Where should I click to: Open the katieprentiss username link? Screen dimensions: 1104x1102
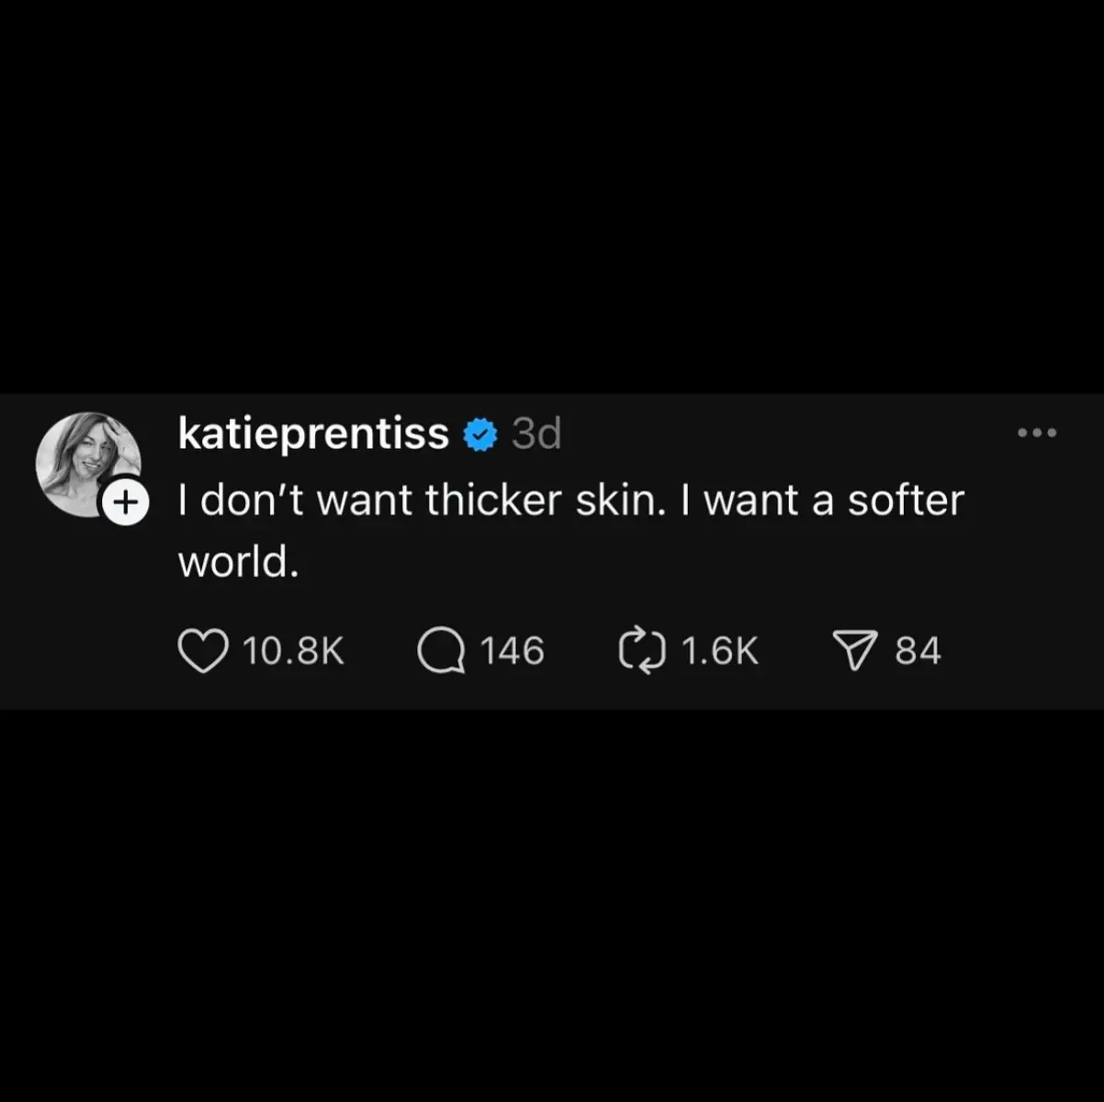tap(313, 434)
